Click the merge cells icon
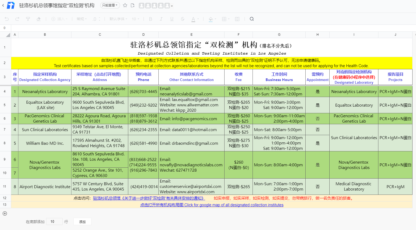The height and width of the screenshot is (230, 416). 237,19
